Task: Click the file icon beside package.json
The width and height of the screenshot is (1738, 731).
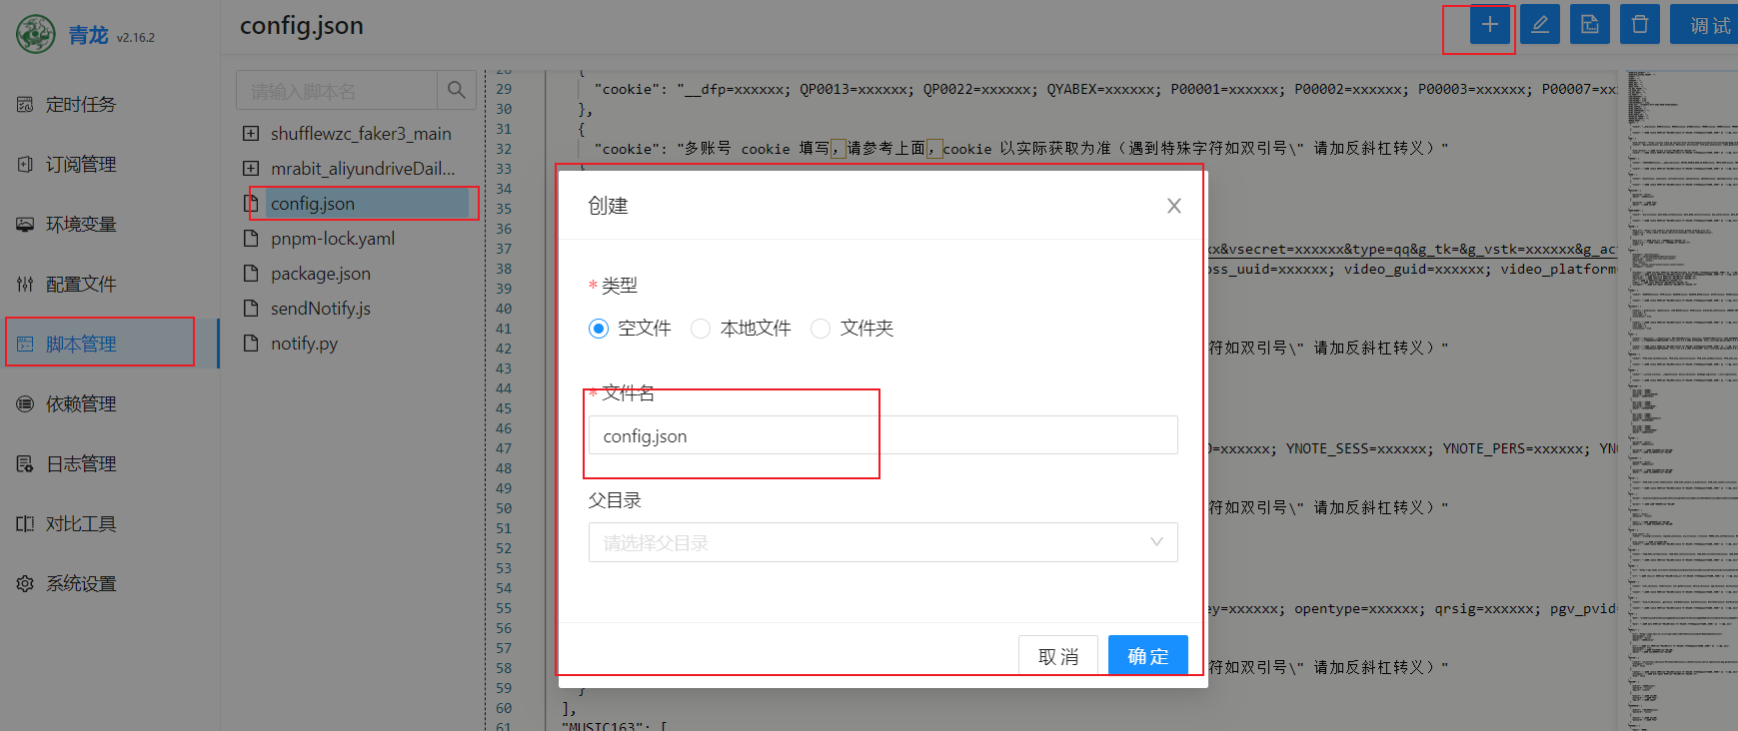Action: (x=251, y=273)
